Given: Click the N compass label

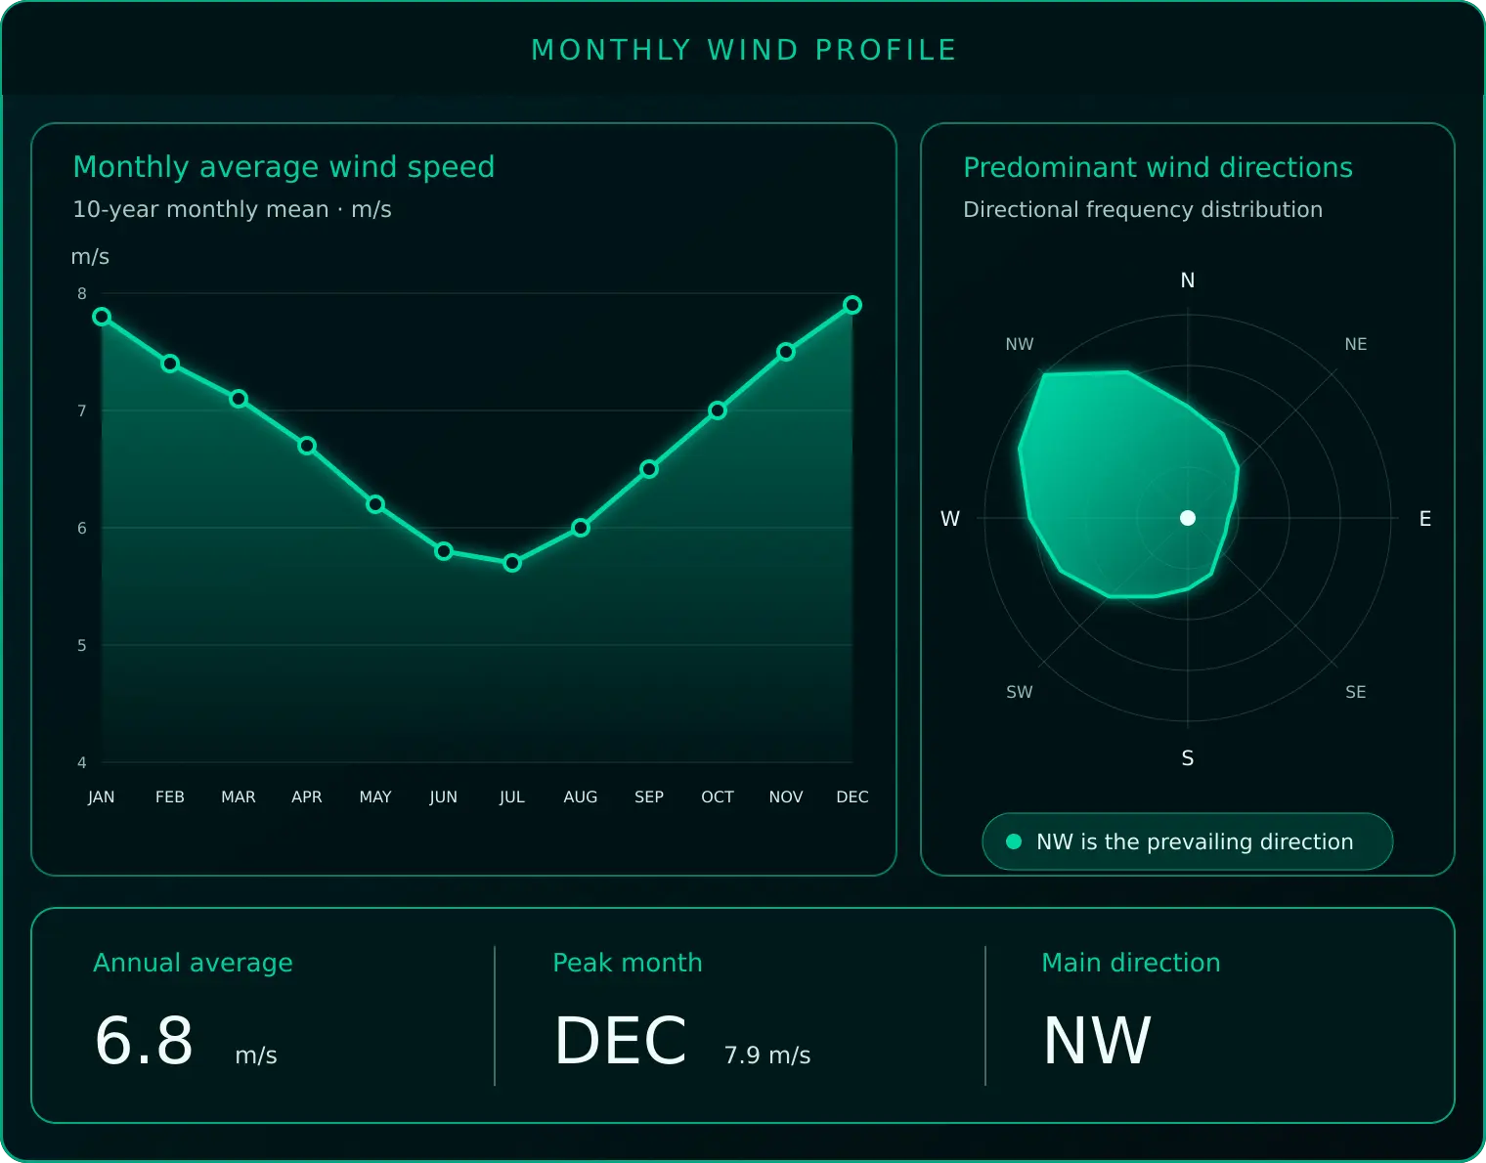Looking at the screenshot, I should coord(1188,280).
